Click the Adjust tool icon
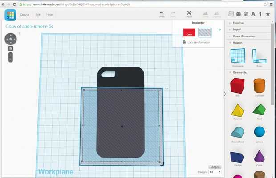276x178 pixels. [x=189, y=14]
